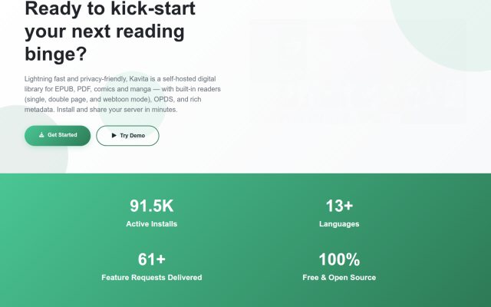Click the faded hero preview image

pos(357,72)
